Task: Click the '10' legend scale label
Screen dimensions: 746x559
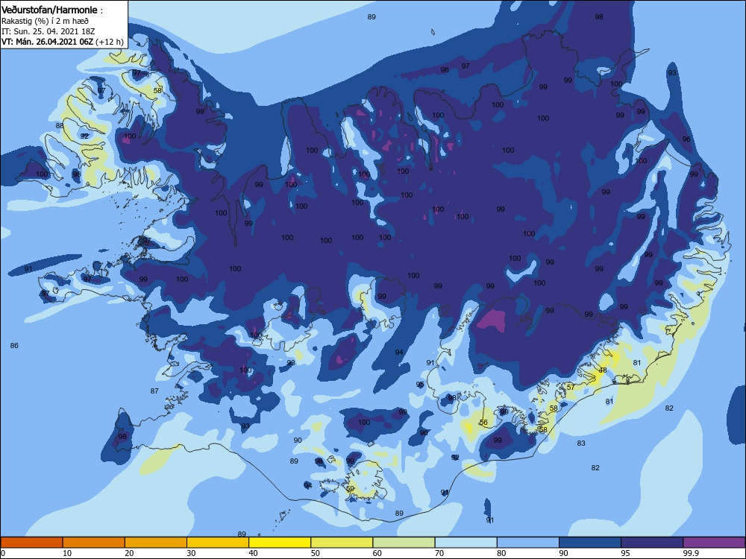Action: pyautogui.click(x=67, y=553)
